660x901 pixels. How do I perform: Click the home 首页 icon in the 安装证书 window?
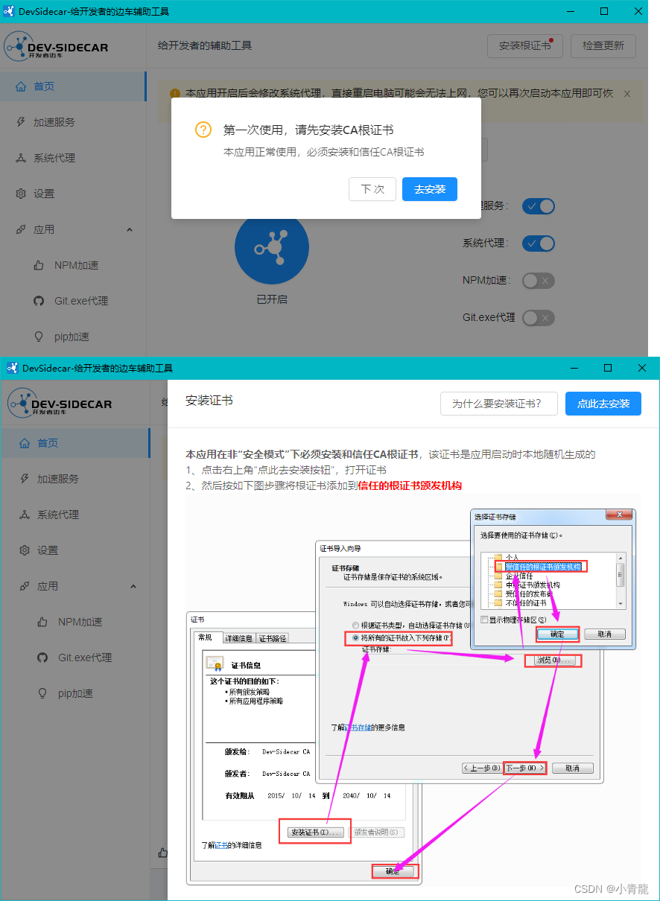[25, 443]
